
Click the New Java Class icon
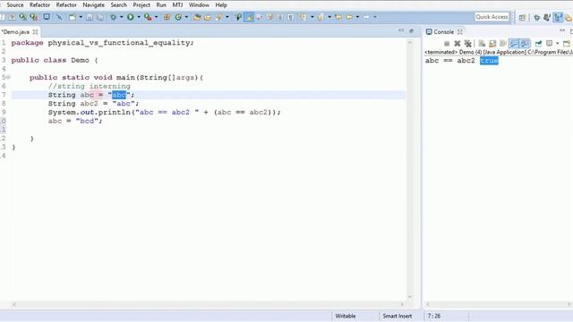[x=178, y=17]
